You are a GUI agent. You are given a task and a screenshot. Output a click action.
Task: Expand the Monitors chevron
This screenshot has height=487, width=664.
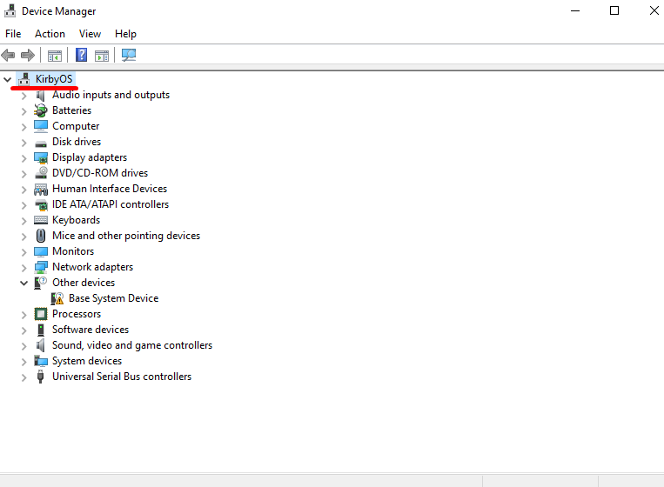[x=24, y=252]
